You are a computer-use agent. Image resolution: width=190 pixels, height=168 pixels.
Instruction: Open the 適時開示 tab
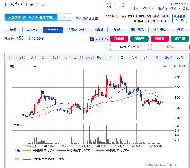click(137, 29)
